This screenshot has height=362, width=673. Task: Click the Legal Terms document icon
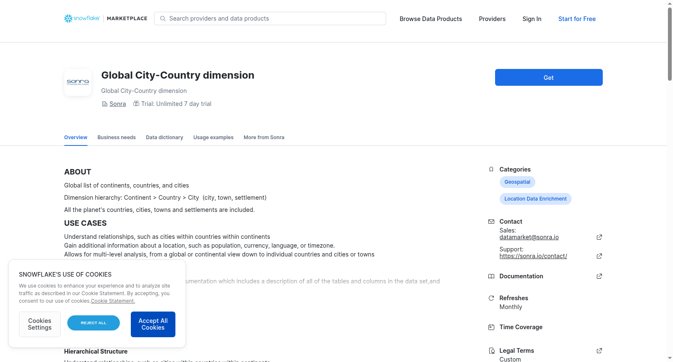coord(491,351)
